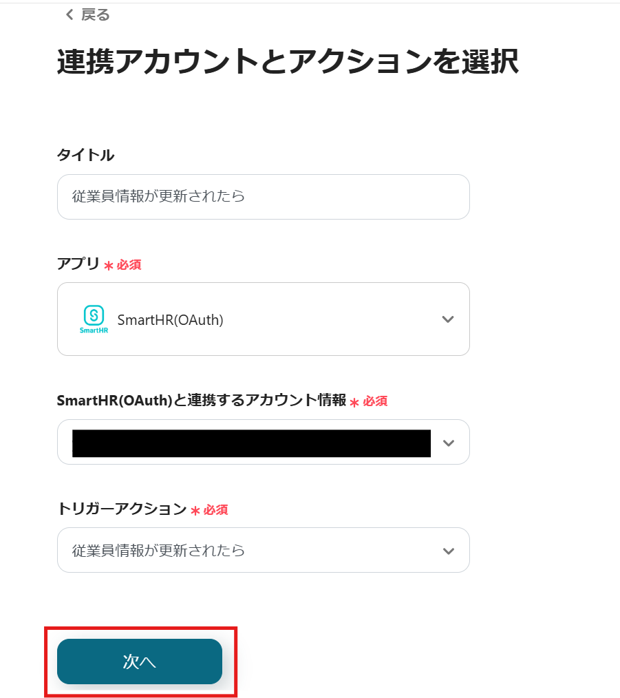Click the chevron on the account info selector
The height and width of the screenshot is (698, 620).
point(448,442)
